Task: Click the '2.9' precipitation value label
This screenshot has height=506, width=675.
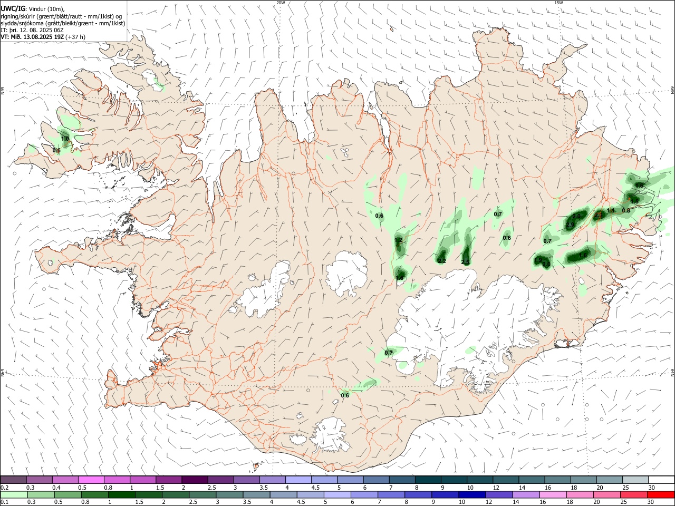Action: pyautogui.click(x=570, y=225)
